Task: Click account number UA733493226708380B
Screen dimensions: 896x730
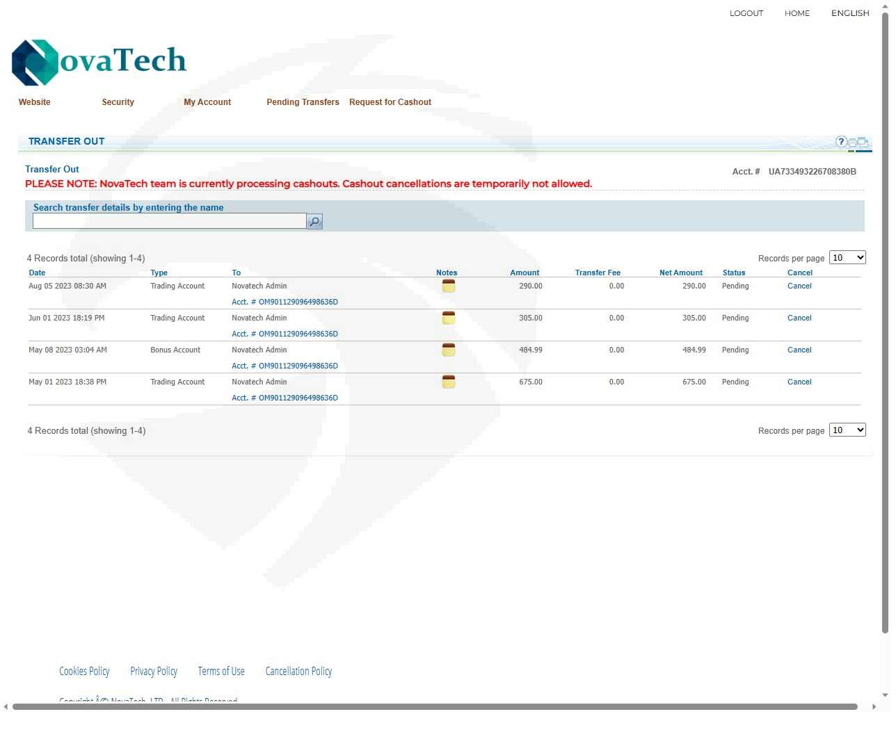Action: pos(813,172)
